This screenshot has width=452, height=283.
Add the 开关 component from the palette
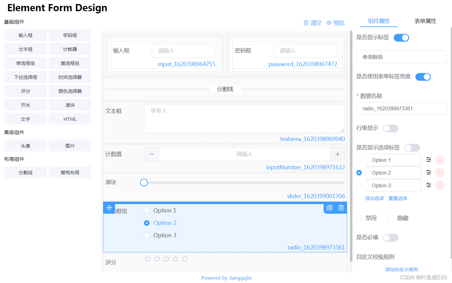[x=25, y=105]
